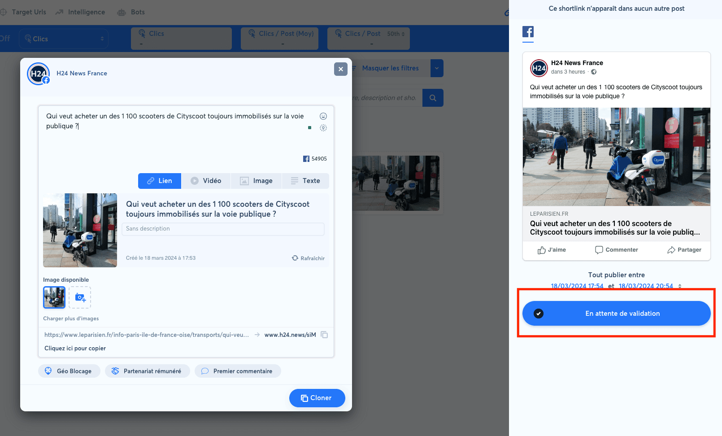This screenshot has width=722, height=436.
Task: Toggle the Géo Blocage option
Action: click(x=69, y=371)
